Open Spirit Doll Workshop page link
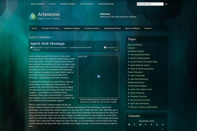The height and width of the screenshot is (131, 197). [x=140, y=103]
